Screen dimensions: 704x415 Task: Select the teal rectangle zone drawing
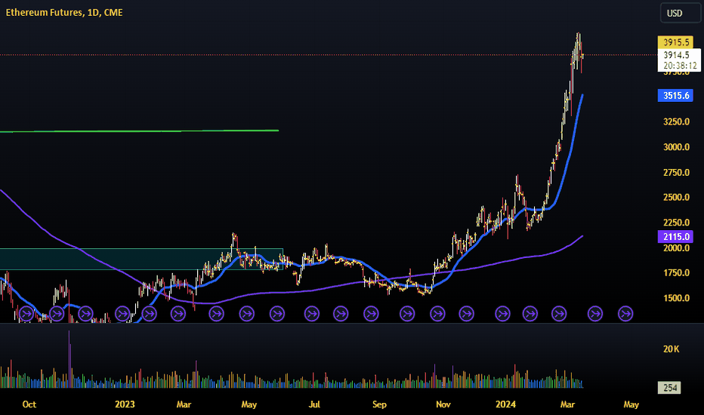coord(141,259)
